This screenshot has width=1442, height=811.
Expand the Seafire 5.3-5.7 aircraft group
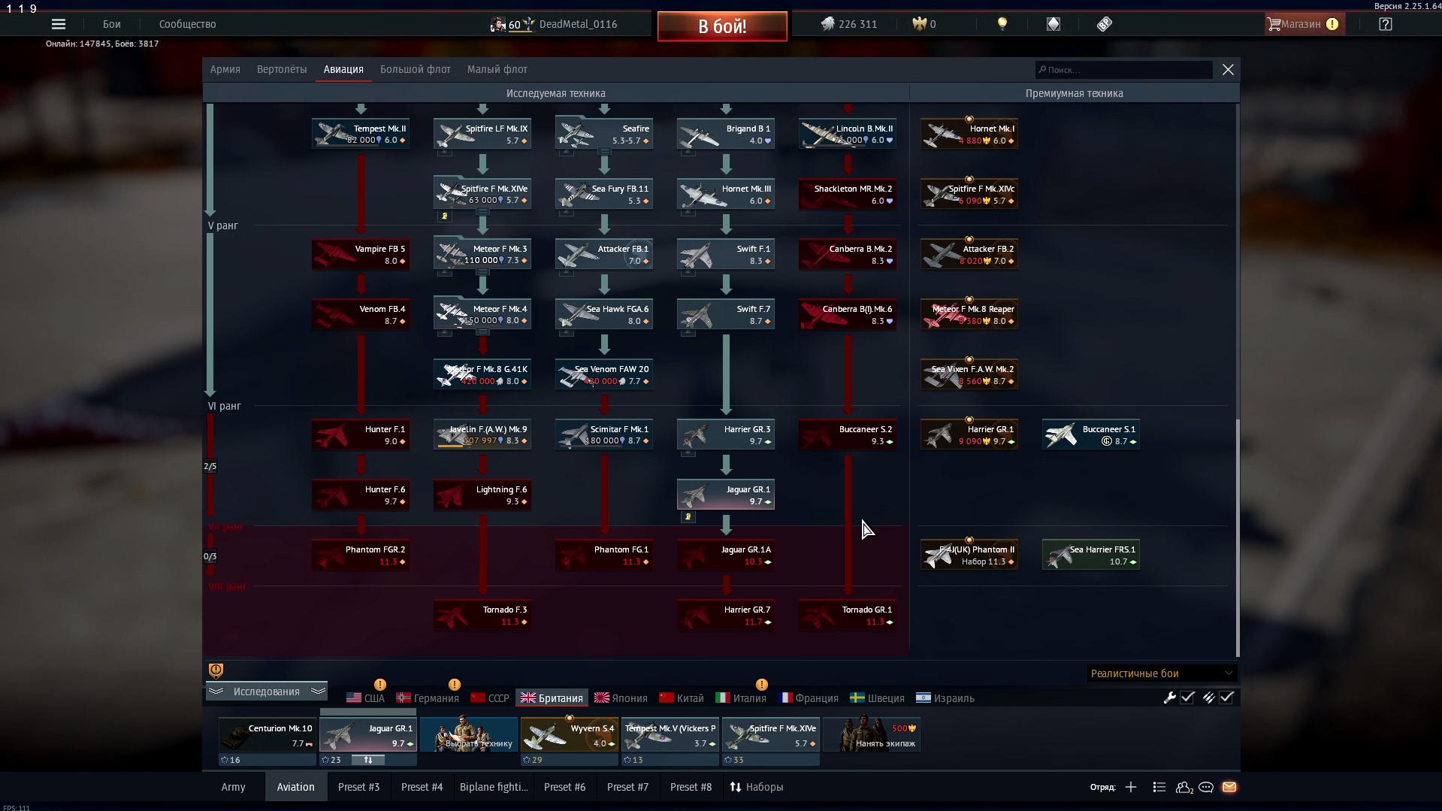(x=604, y=151)
